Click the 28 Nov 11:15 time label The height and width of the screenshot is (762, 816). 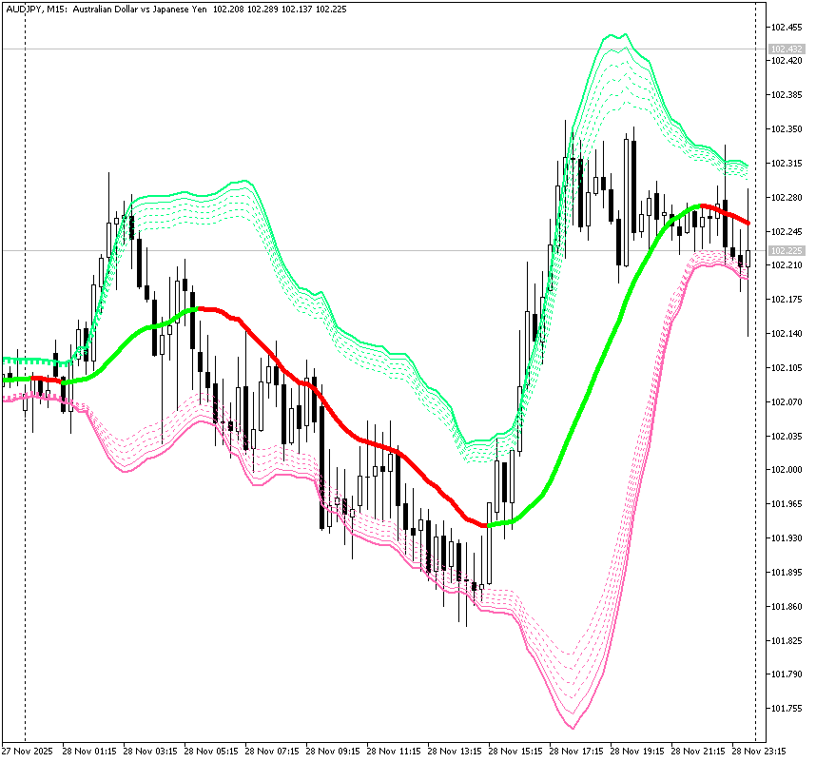click(394, 752)
